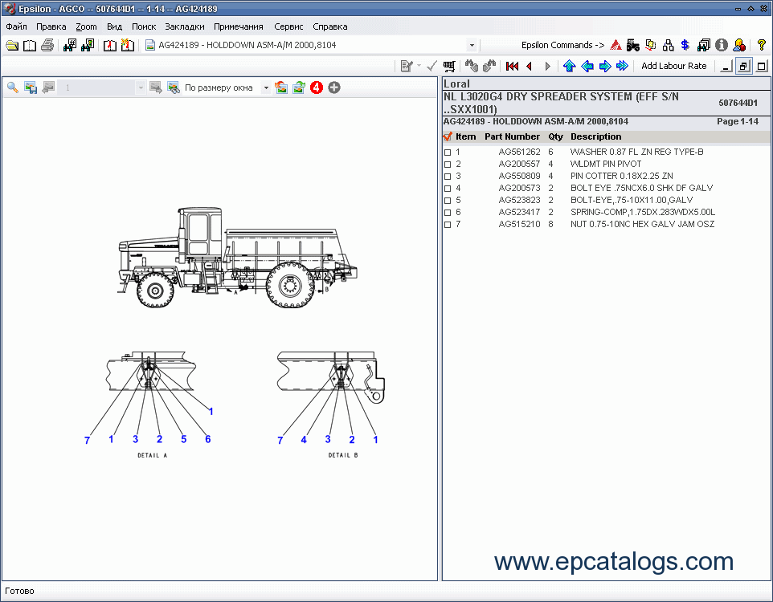Image resolution: width=773 pixels, height=602 pixels.
Task: Sort by the Qty column header
Action: [x=555, y=136]
